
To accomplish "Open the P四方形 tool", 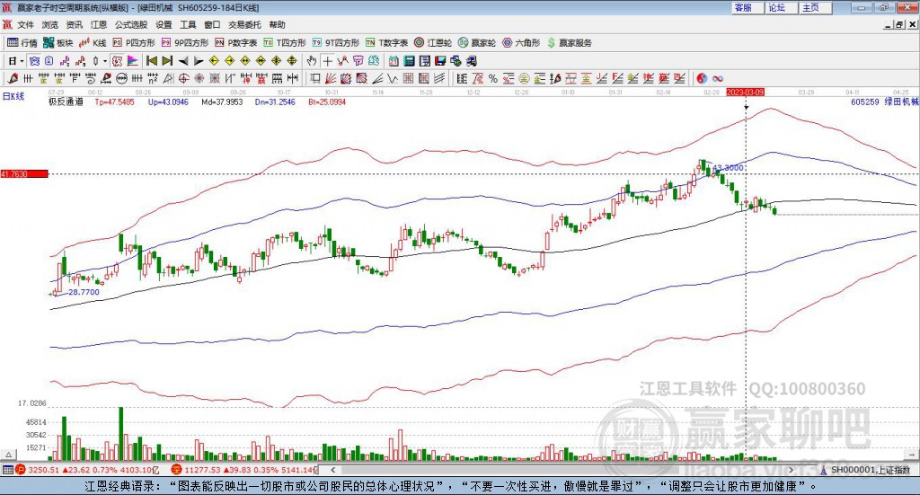I will (135, 43).
